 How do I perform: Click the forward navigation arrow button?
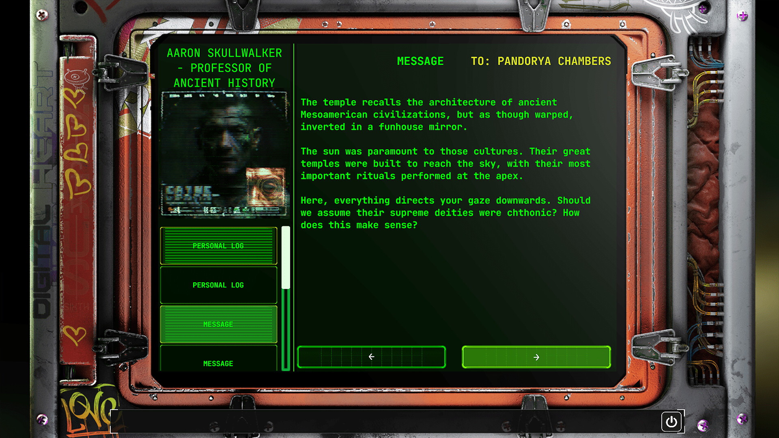[x=536, y=357]
